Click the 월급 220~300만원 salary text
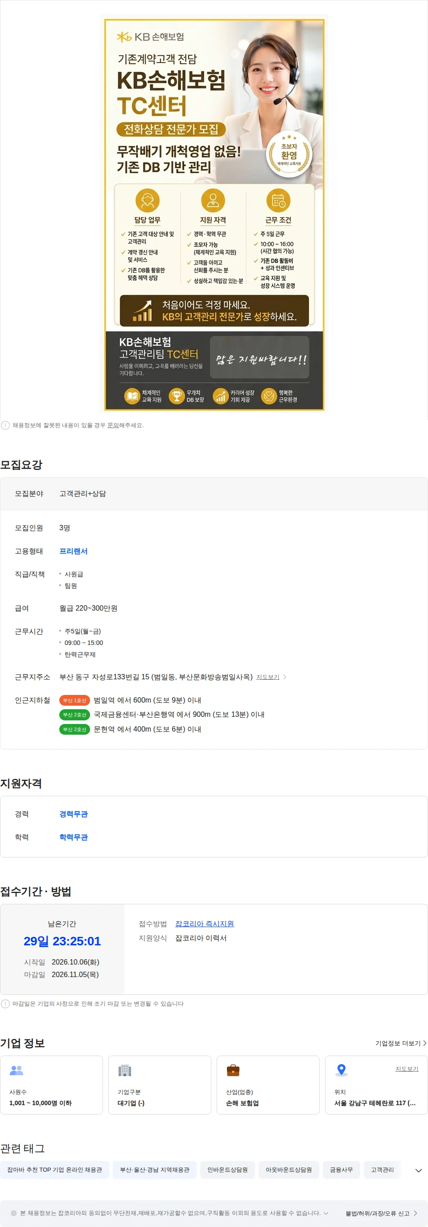The width and height of the screenshot is (428, 1227). pyautogui.click(x=88, y=608)
